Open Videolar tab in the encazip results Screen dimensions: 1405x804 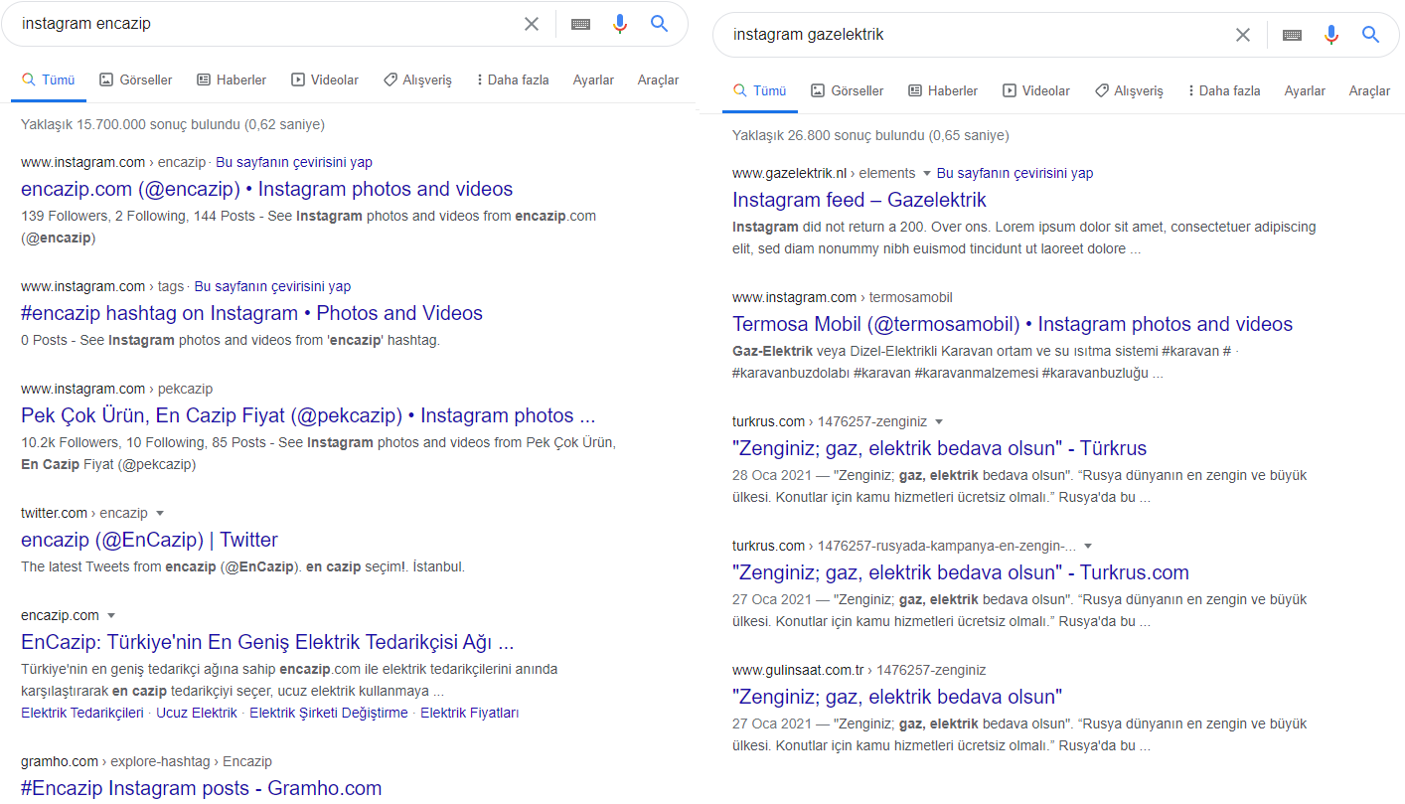pyautogui.click(x=325, y=80)
